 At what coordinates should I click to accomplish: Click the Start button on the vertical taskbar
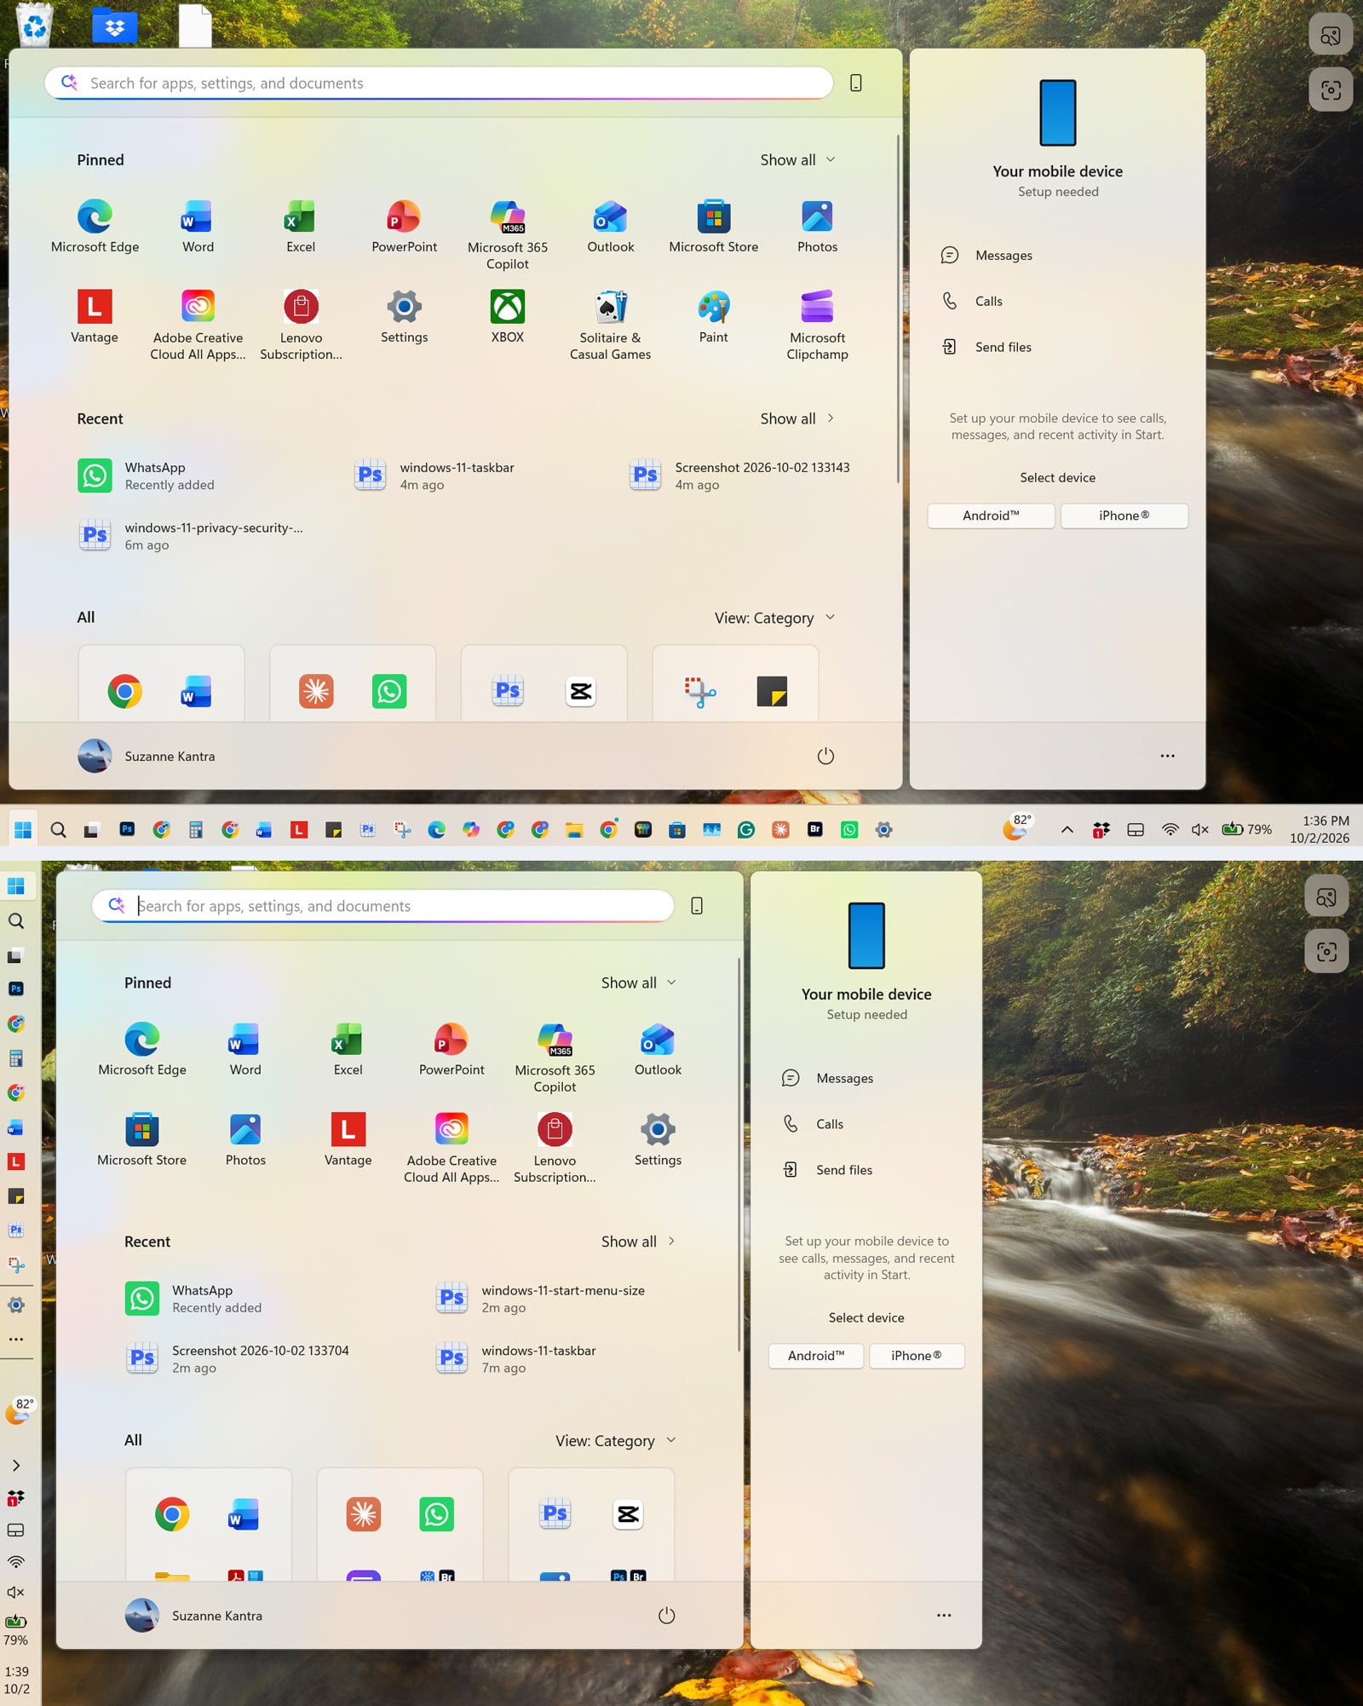pyautogui.click(x=16, y=886)
